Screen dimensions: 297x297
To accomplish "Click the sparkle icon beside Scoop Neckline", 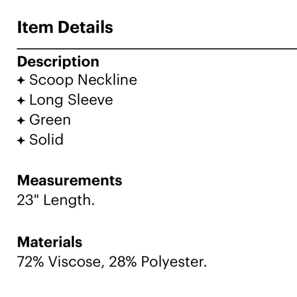I will (21, 81).
